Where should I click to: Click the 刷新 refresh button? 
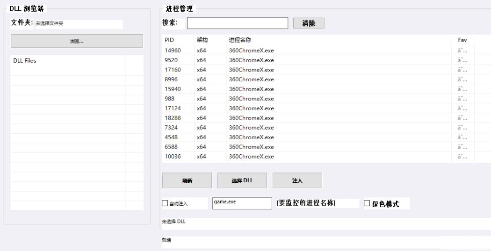pyautogui.click(x=187, y=180)
